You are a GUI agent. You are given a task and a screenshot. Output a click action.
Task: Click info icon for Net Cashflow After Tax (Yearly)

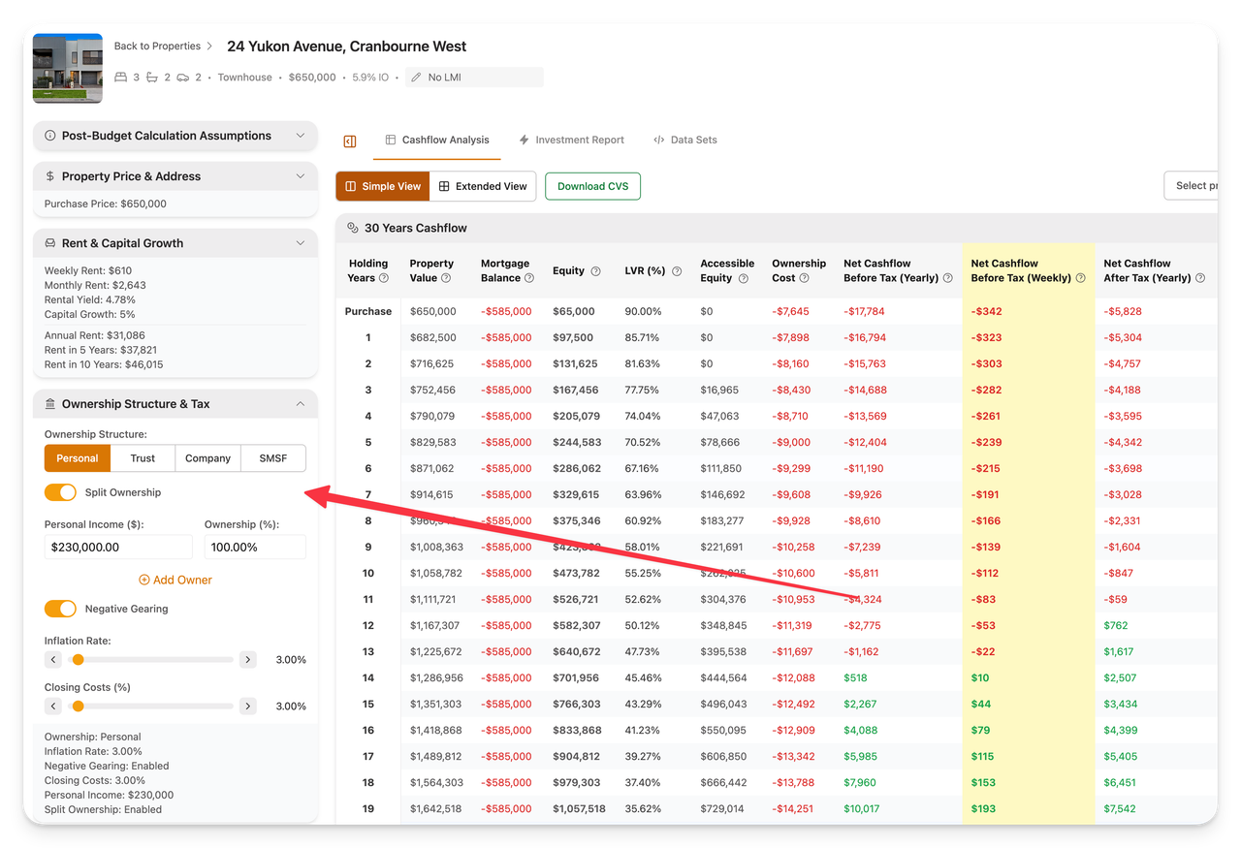point(1200,278)
